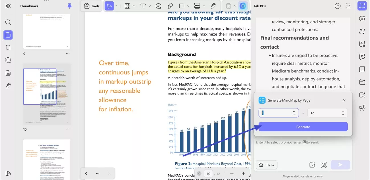Decrease the start page stepper
This screenshot has width=370, height=180.
(x=294, y=114)
